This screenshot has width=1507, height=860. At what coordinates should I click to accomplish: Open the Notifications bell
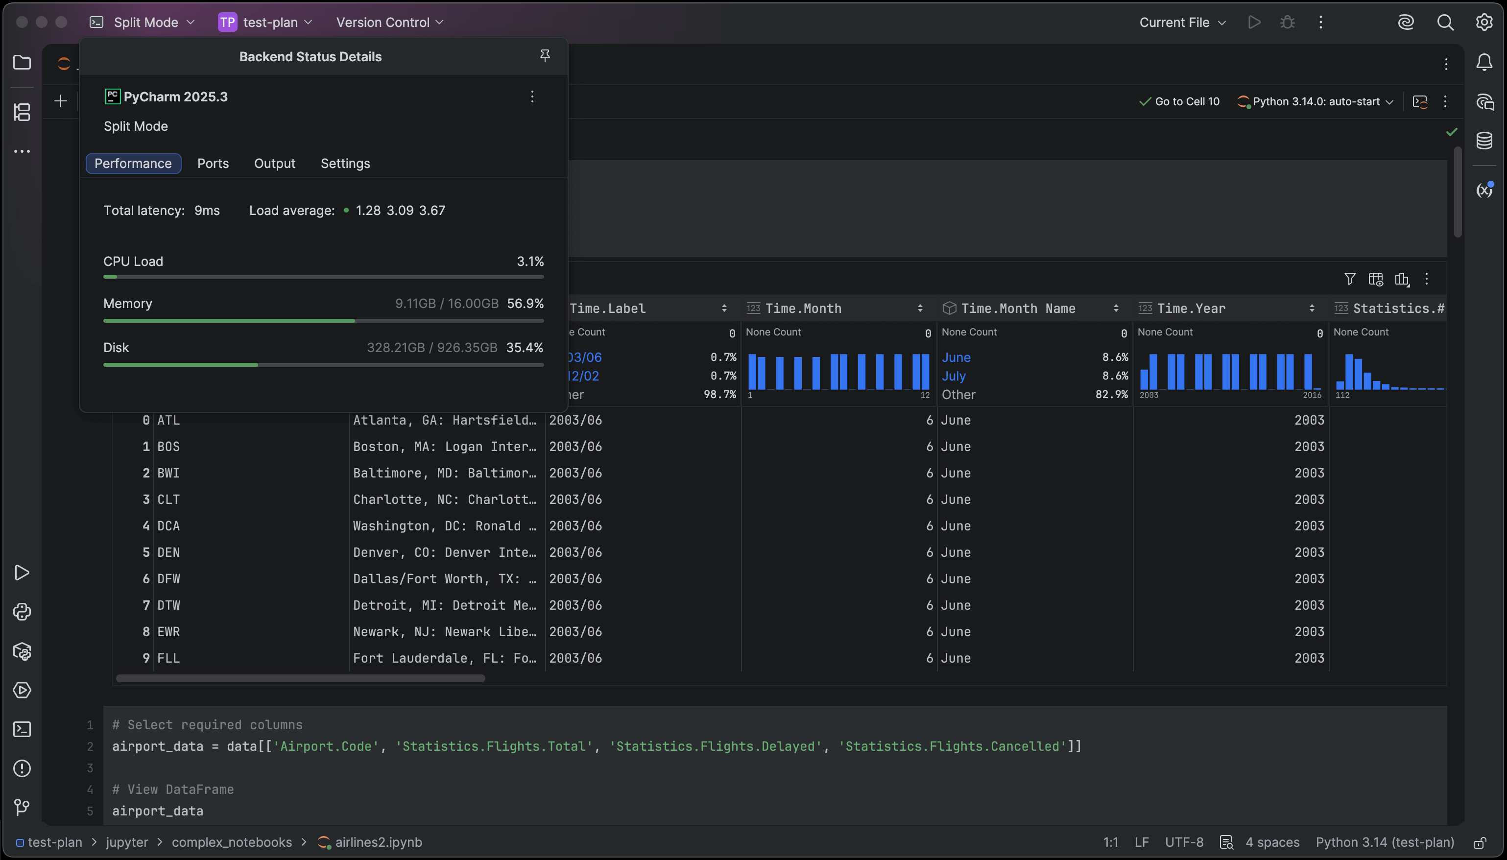click(x=1484, y=63)
